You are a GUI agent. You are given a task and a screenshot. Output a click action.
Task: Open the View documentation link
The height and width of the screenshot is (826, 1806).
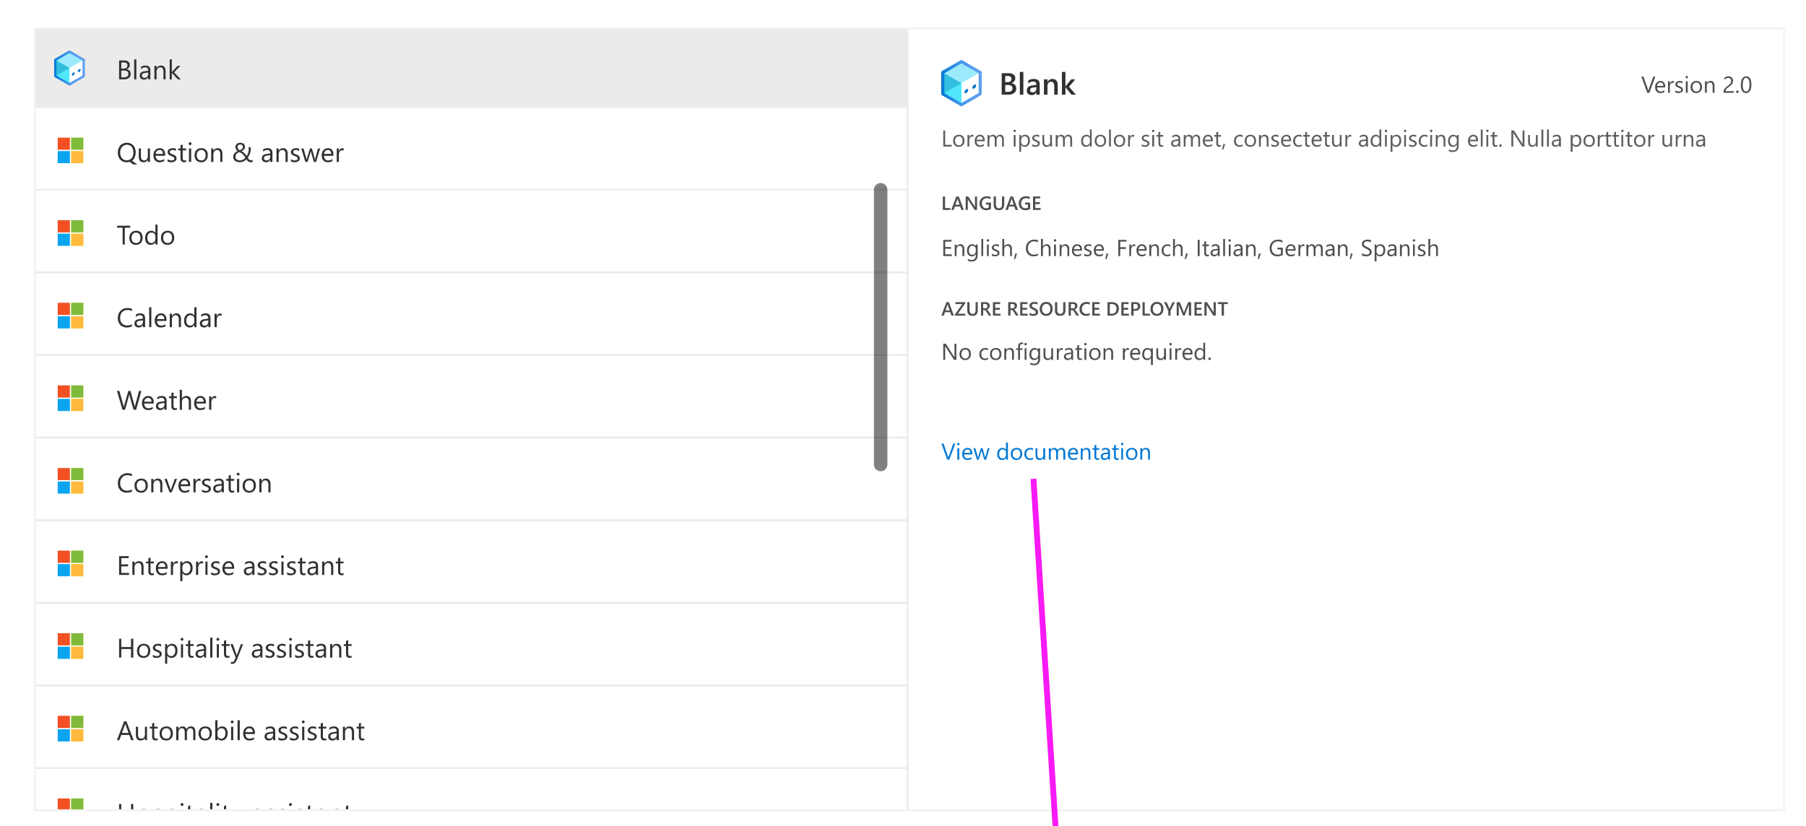point(1045,451)
